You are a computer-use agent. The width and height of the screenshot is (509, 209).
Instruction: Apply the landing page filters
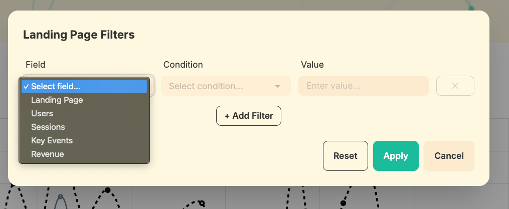pyautogui.click(x=396, y=156)
